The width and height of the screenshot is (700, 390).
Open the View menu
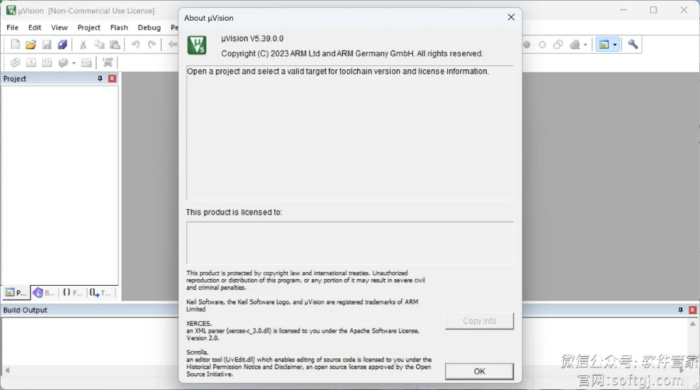(x=60, y=27)
